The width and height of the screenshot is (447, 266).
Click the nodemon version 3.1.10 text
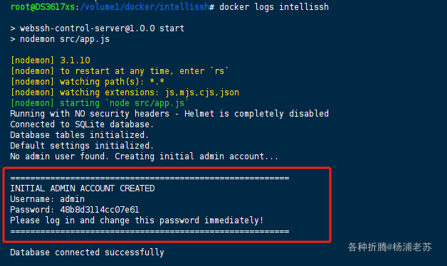coord(75,60)
